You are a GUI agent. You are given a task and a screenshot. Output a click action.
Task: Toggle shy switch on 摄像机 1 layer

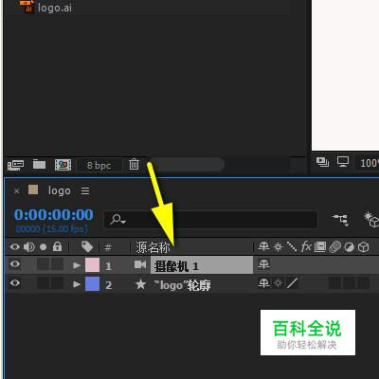(263, 264)
